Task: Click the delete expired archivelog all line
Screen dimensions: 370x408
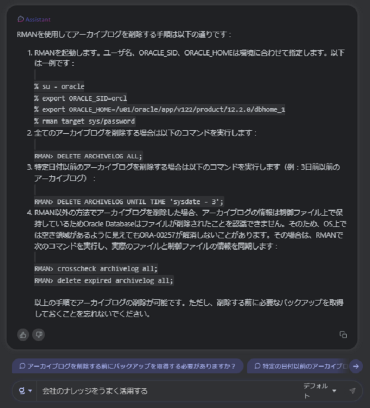Action: [104, 281]
